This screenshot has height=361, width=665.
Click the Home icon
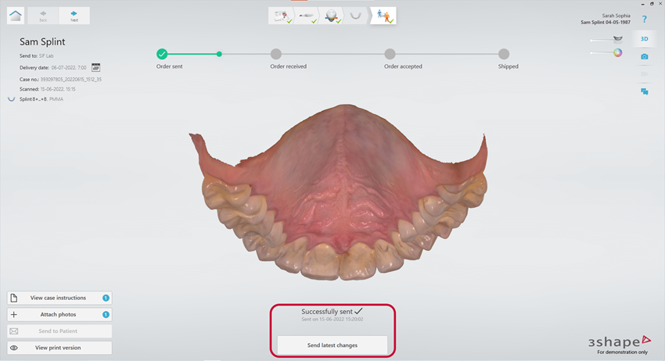(x=15, y=16)
